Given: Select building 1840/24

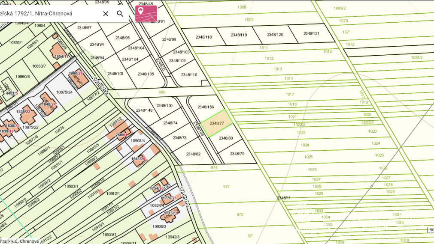Looking at the screenshot, I should click(x=49, y=104).
